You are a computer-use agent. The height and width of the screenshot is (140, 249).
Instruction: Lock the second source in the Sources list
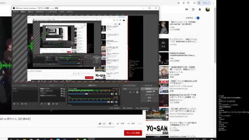64,91
